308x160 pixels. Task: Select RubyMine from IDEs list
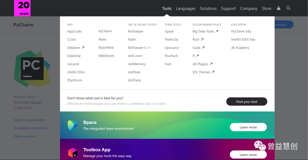(x=106, y=48)
